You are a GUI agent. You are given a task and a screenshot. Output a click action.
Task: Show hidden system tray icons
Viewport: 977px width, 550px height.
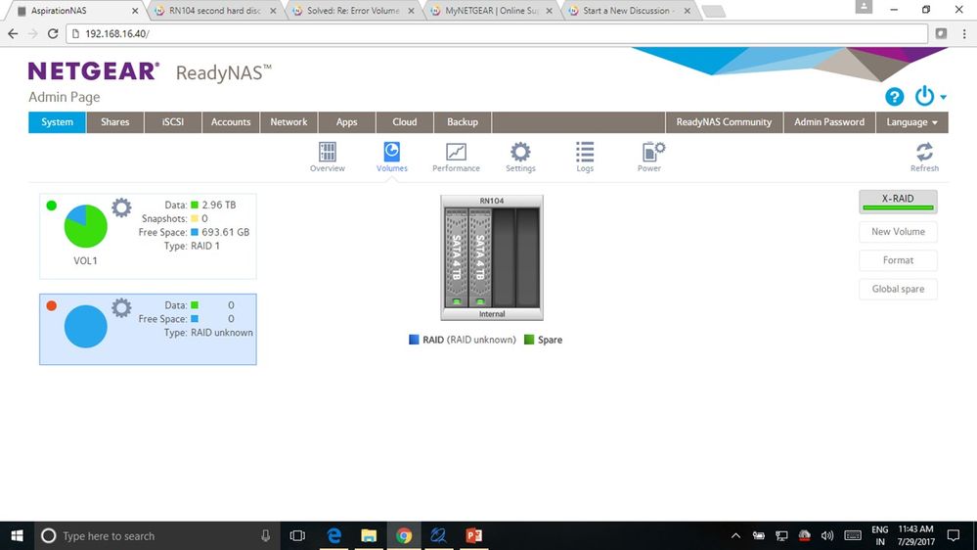pyautogui.click(x=735, y=535)
